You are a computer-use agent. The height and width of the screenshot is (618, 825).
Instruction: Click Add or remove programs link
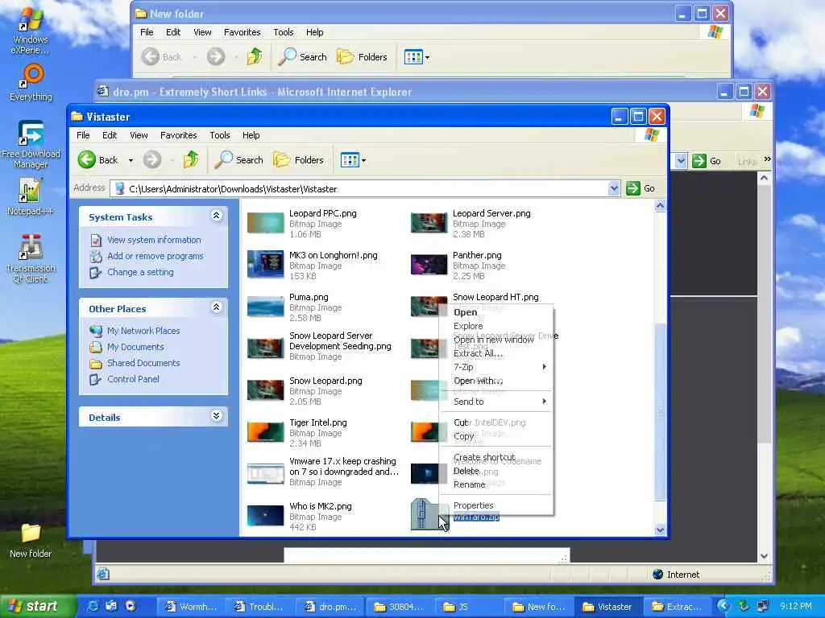[x=155, y=256]
